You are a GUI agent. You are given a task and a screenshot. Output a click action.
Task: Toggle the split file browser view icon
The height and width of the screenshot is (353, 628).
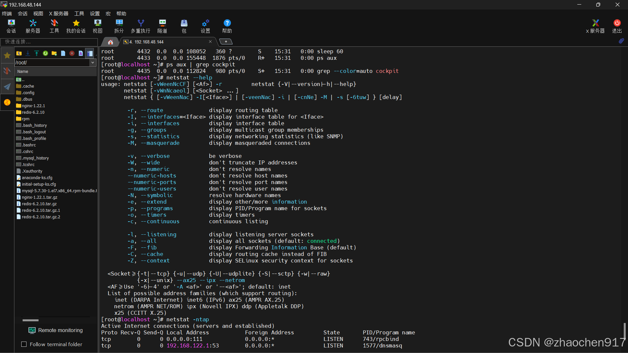point(90,53)
